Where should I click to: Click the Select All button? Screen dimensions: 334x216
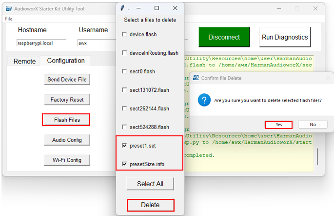point(150,184)
